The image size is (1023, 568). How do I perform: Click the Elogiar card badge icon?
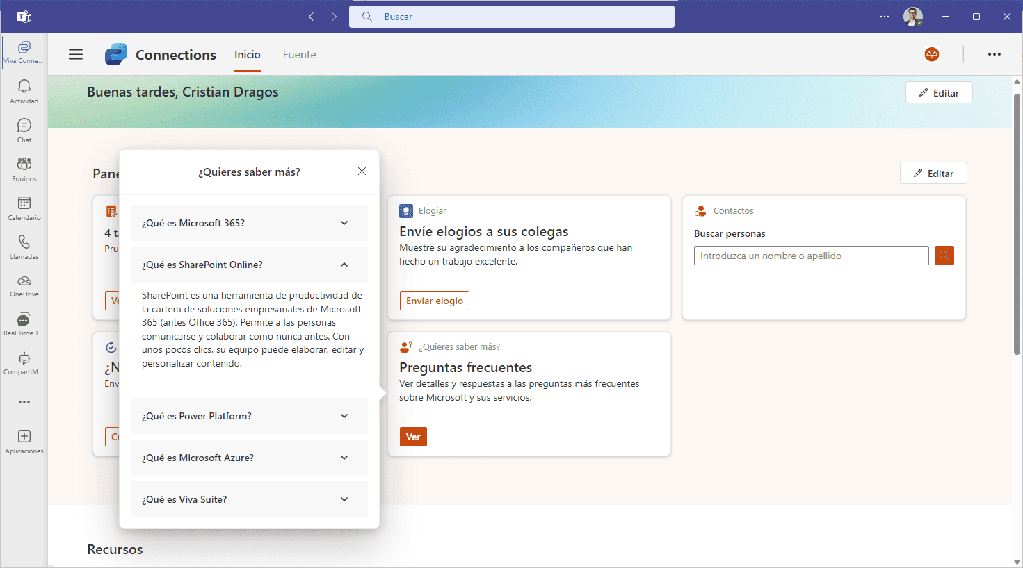coord(406,210)
